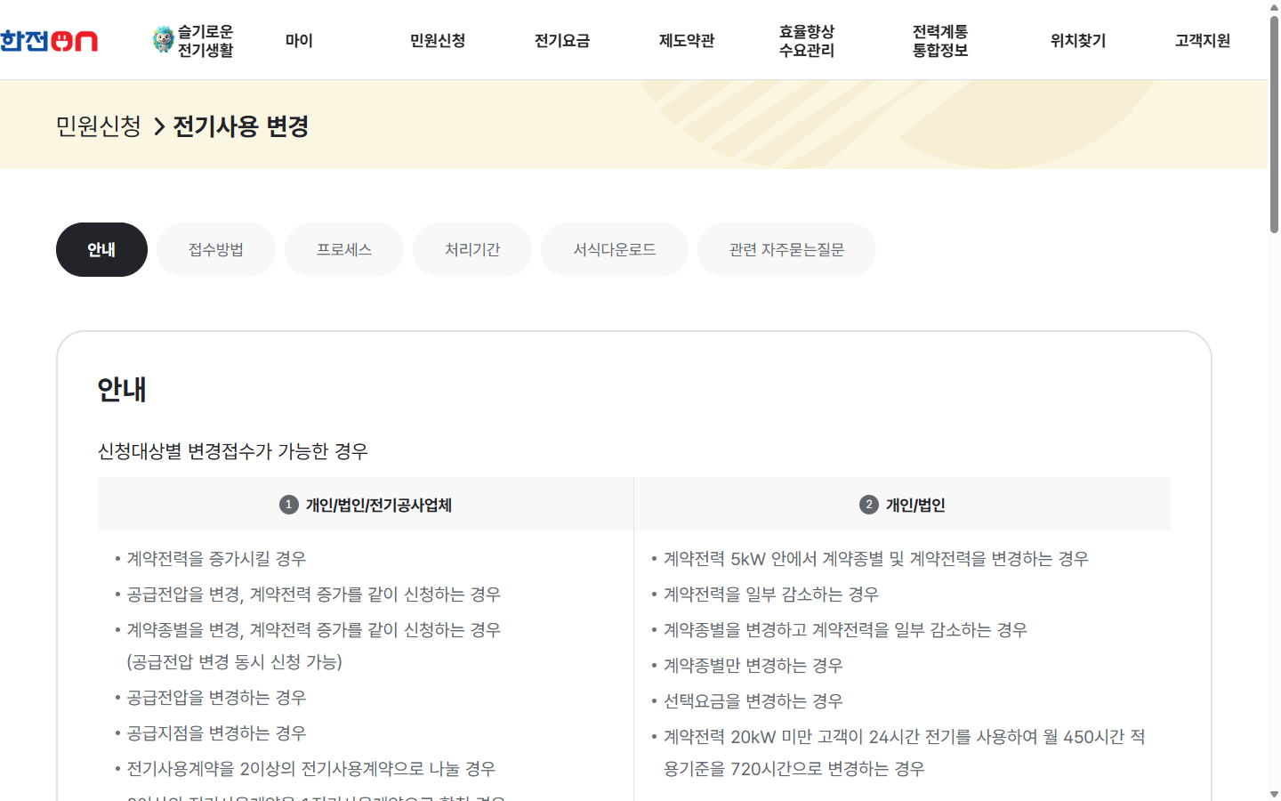The width and height of the screenshot is (1281, 801).
Task: Click 계약종별을 변경하고 계약전력을 일부 감소하는 경우
Action: tap(845, 630)
